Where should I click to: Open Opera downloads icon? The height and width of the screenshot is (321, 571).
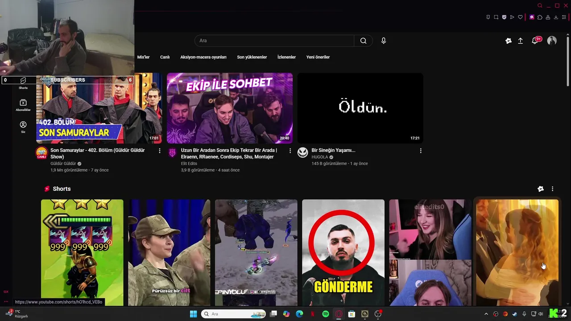click(556, 17)
